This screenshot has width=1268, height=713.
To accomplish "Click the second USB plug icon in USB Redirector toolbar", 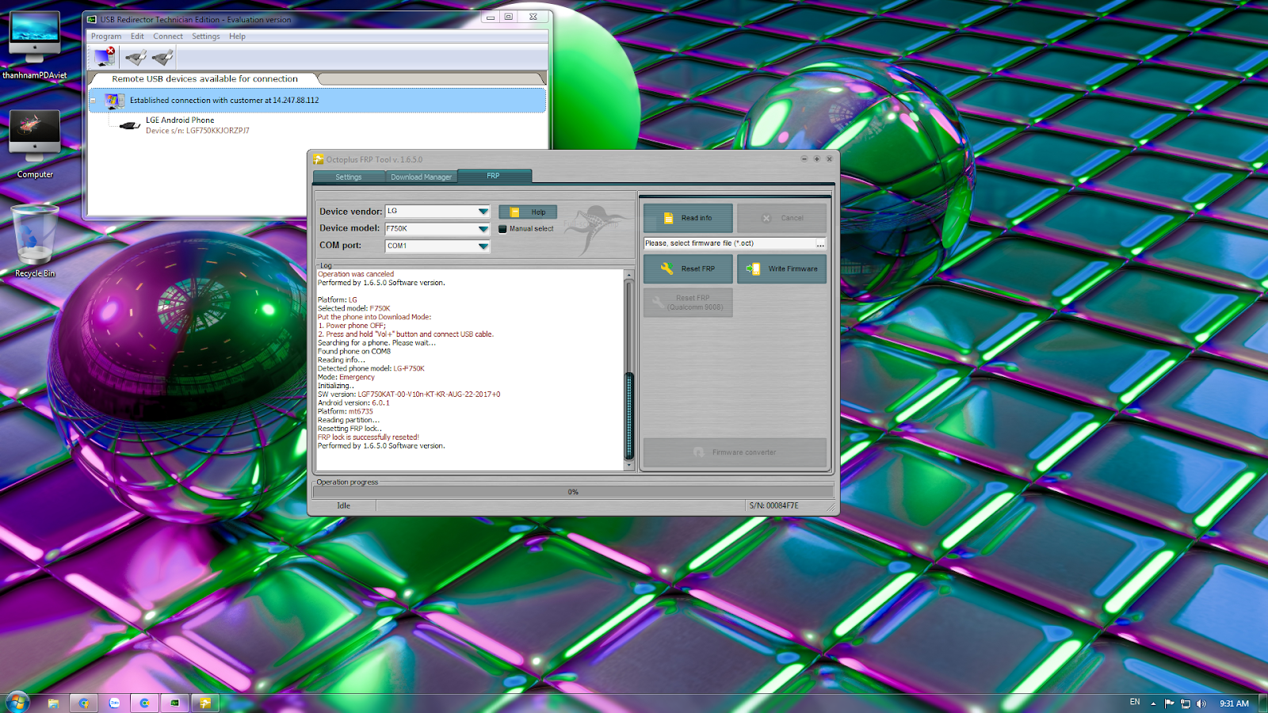I will pos(162,57).
